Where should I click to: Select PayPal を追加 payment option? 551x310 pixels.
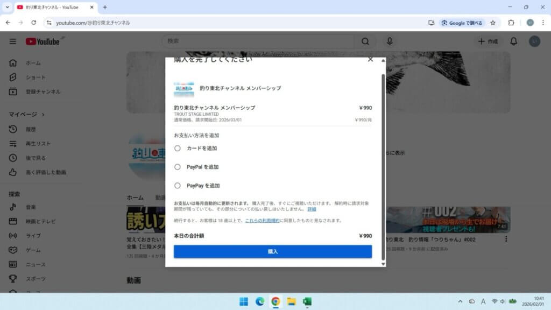pos(178,167)
